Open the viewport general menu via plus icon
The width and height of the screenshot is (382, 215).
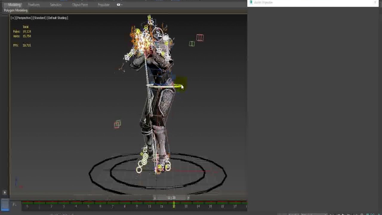click(13, 18)
